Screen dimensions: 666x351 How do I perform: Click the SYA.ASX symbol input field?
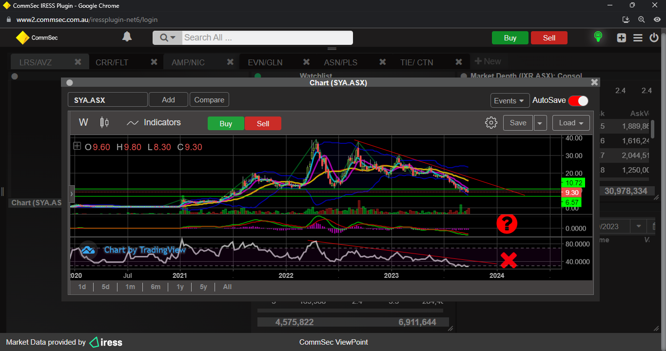108,100
